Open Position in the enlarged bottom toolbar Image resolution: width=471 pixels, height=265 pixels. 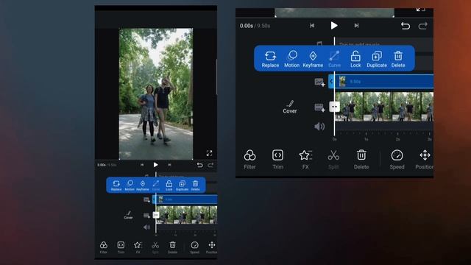424,160
